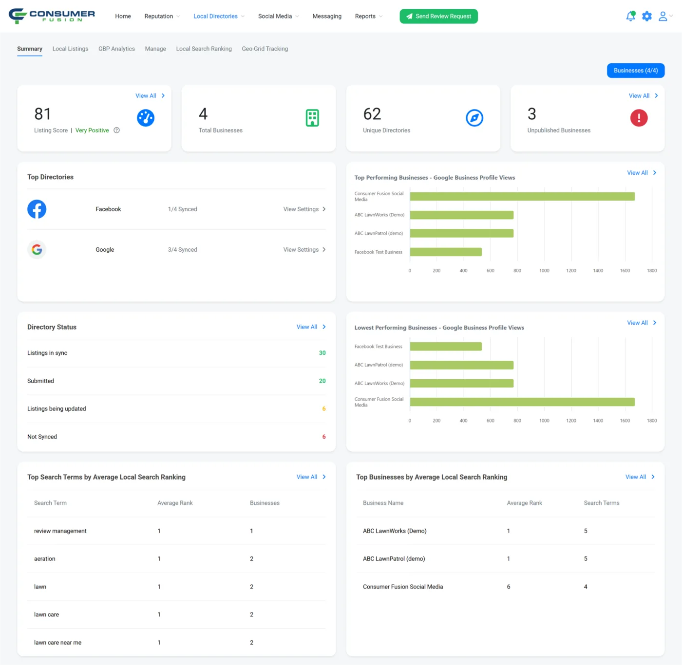View All for Directory Status
Viewport: 682px width, 665px height.
click(311, 327)
